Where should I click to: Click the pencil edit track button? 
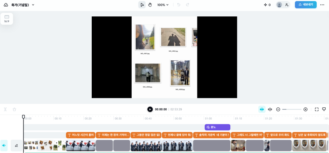point(16,146)
